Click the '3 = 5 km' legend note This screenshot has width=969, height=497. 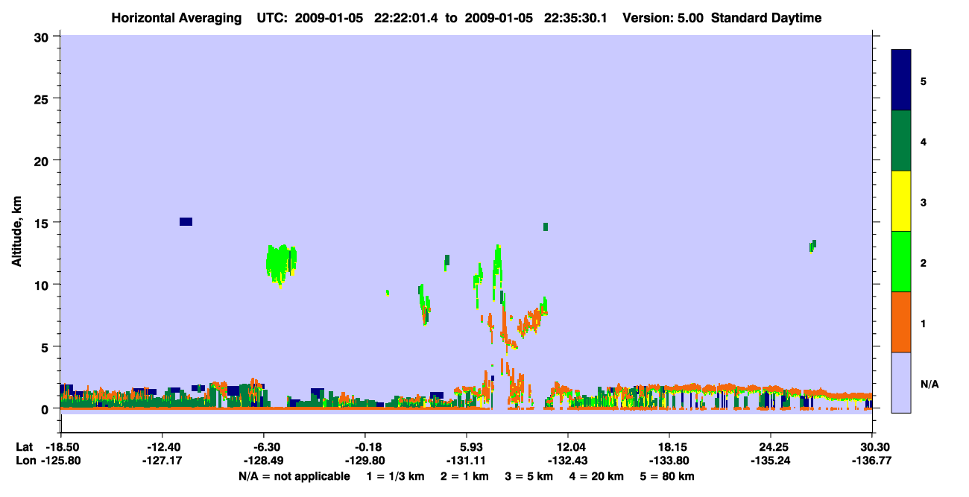pyautogui.click(x=528, y=476)
